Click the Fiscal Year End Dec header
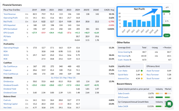The height and width of the screenshot is (111, 179). [12, 10]
